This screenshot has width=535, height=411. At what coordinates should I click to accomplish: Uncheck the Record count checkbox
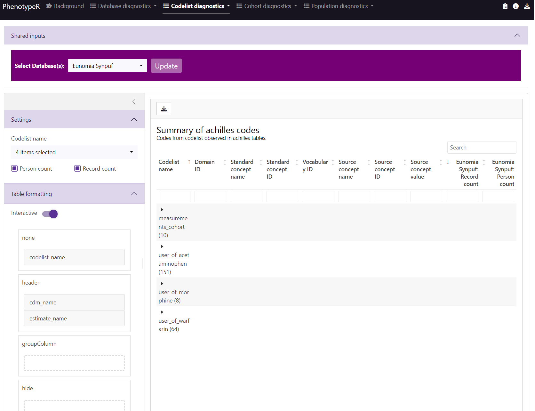(x=77, y=169)
